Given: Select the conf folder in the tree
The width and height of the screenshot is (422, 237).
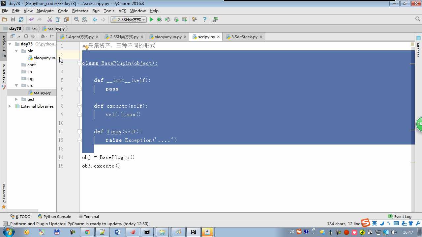Looking at the screenshot, I should (32, 65).
